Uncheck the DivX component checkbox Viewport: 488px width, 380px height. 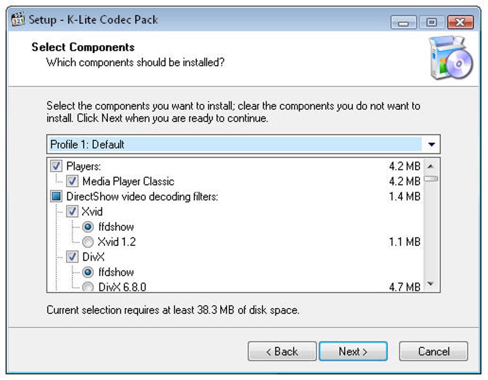[x=73, y=257]
